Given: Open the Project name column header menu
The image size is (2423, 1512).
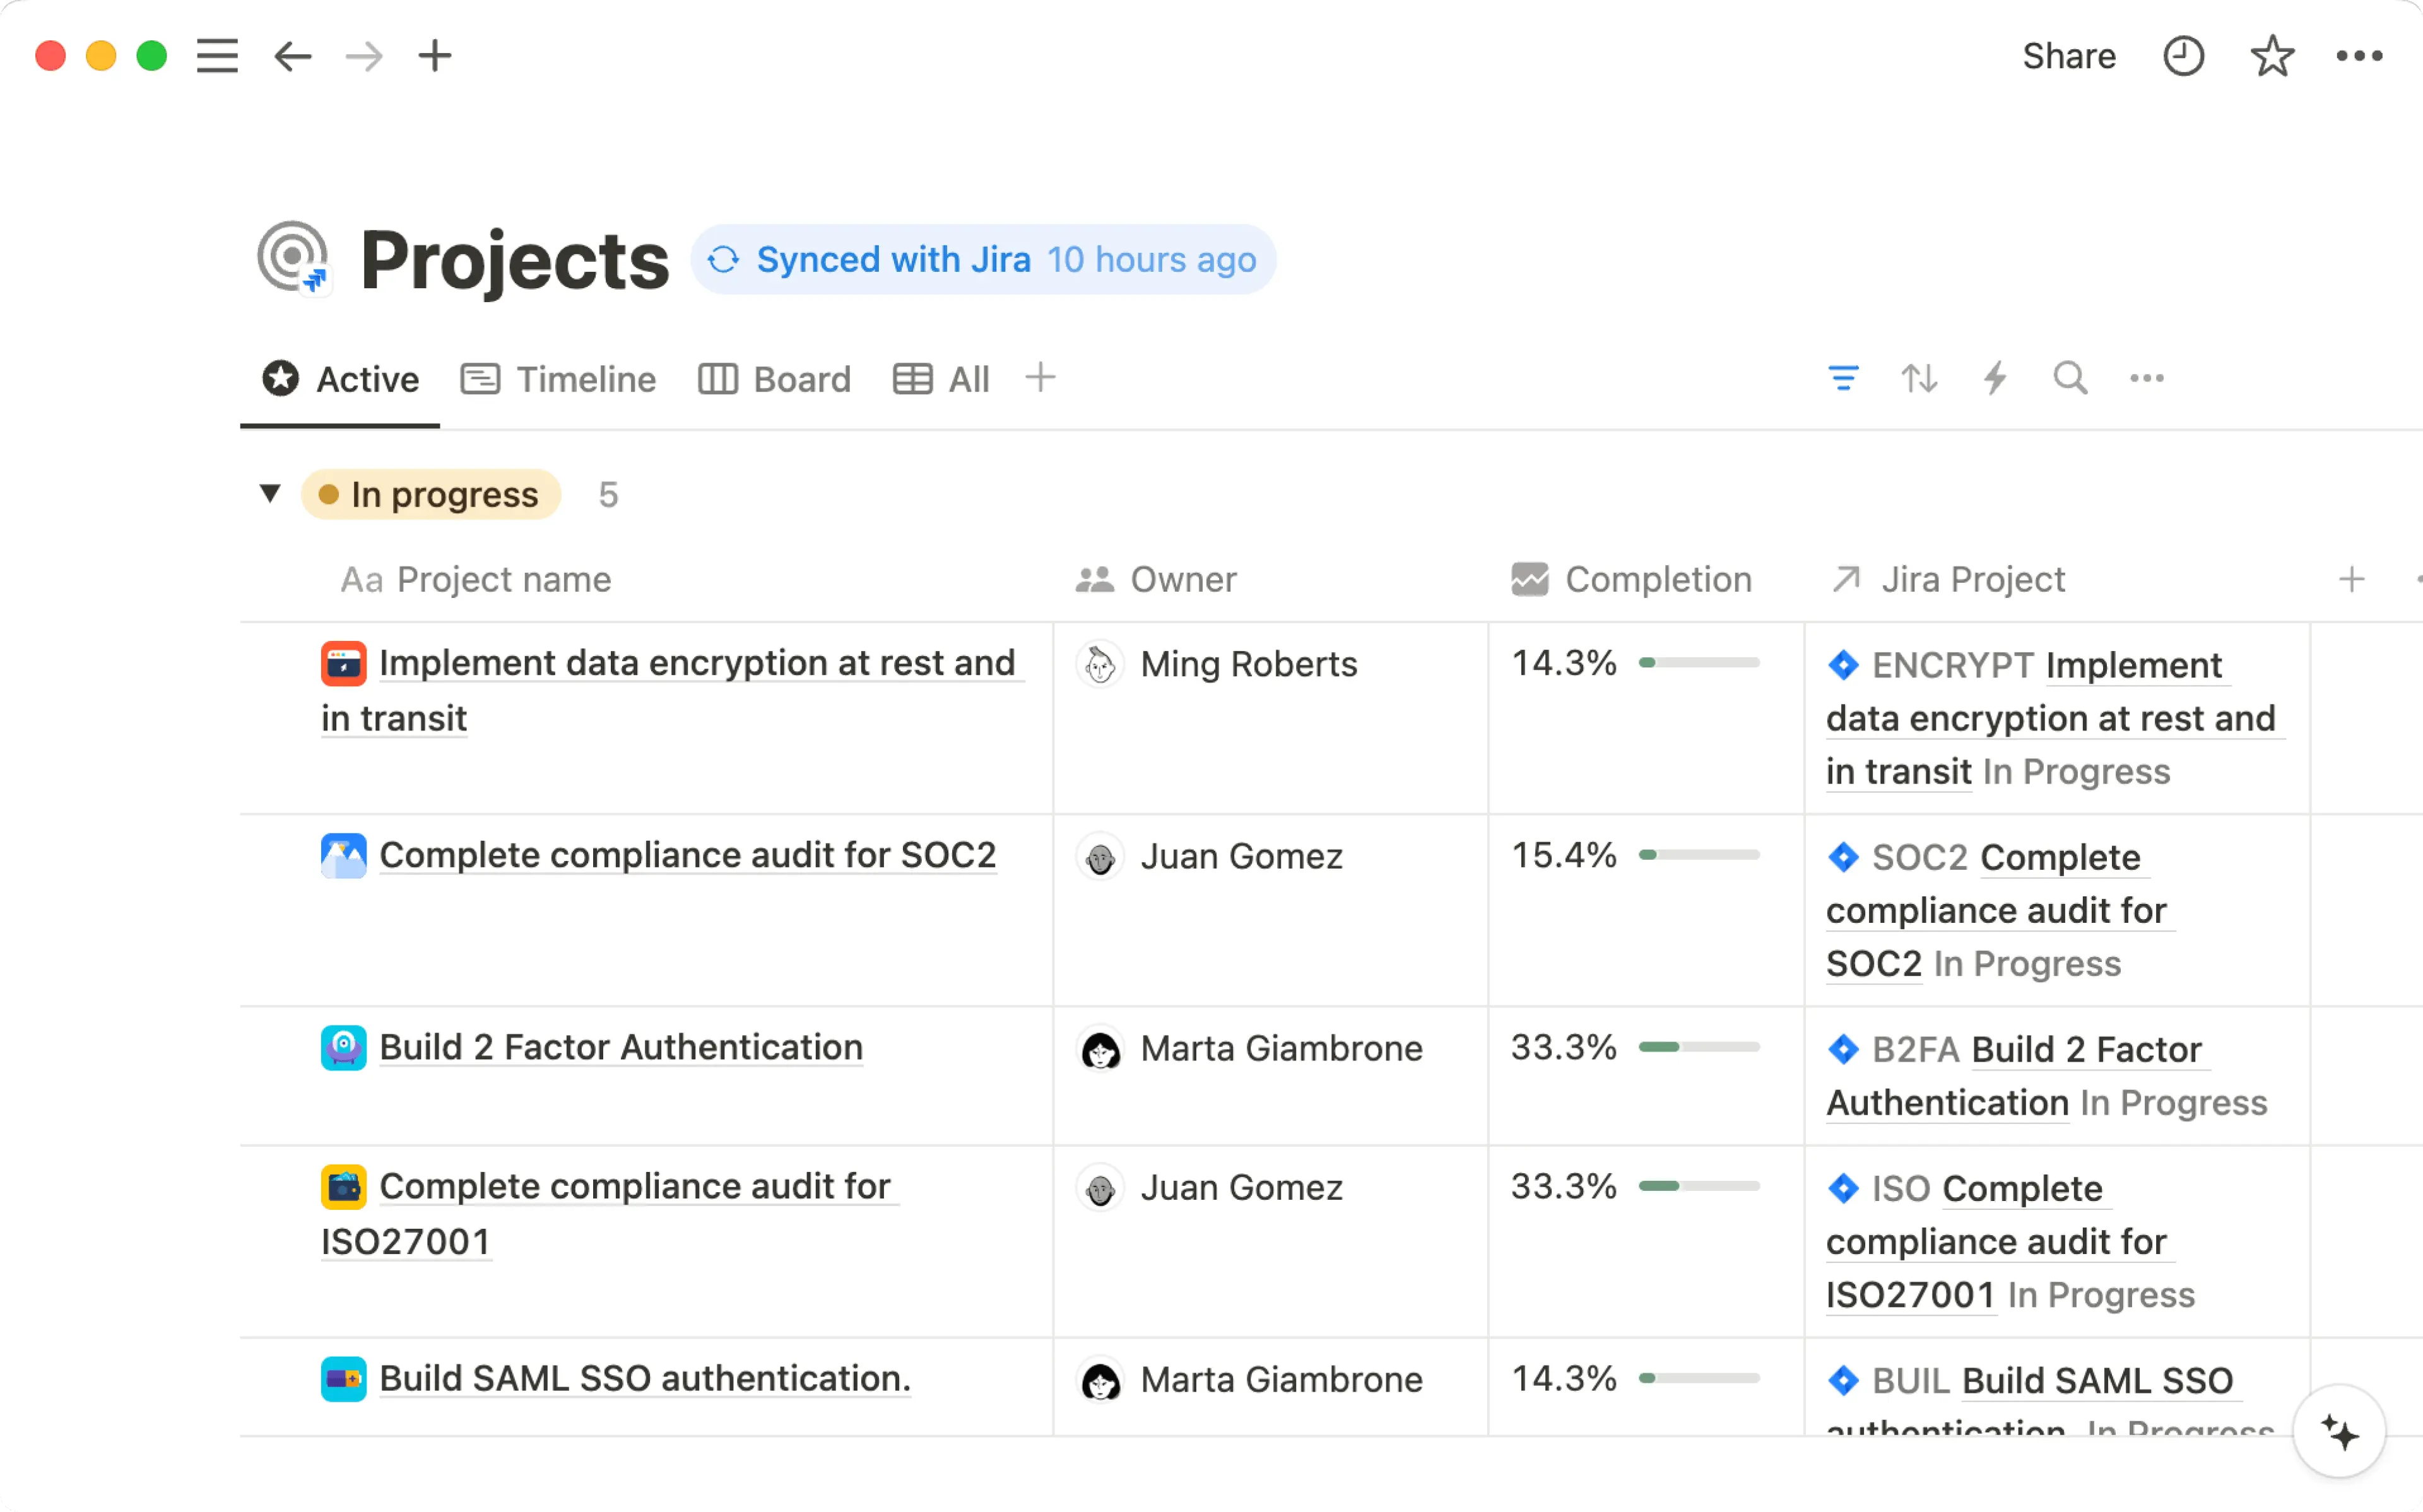Looking at the screenshot, I should coord(476,579).
